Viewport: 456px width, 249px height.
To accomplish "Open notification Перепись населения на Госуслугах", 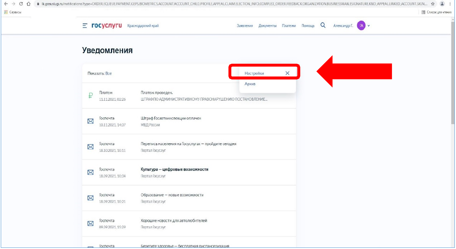I will pos(189,147).
